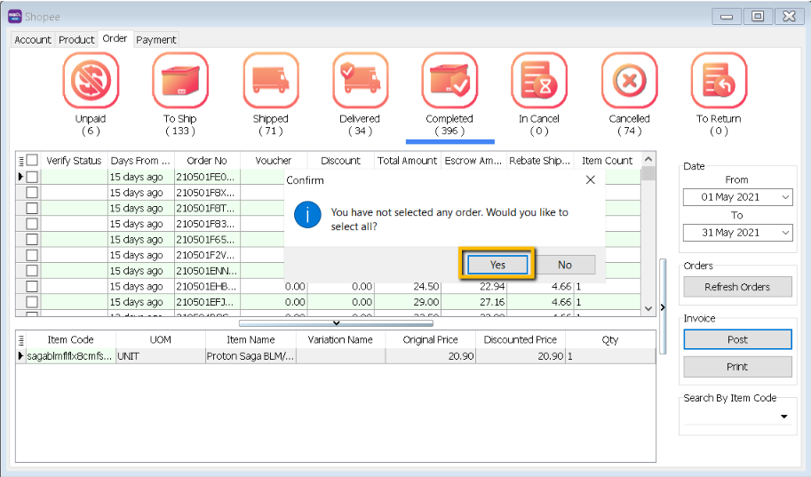Expand the From date dropdown
811x477 pixels.
tap(784, 197)
